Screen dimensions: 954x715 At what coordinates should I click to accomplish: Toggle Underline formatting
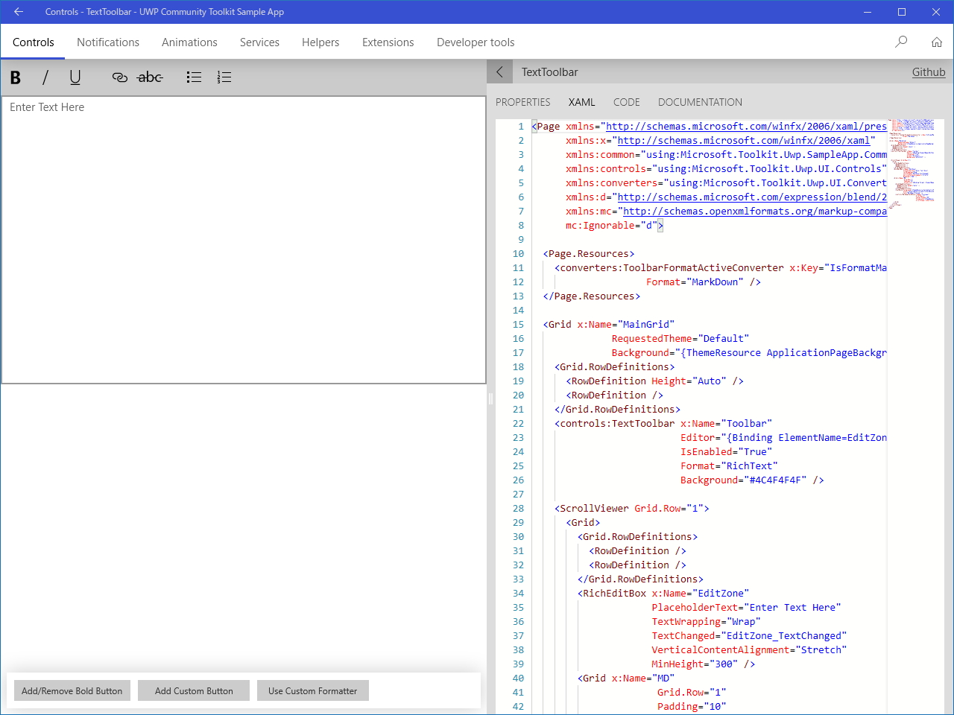pyautogui.click(x=75, y=77)
